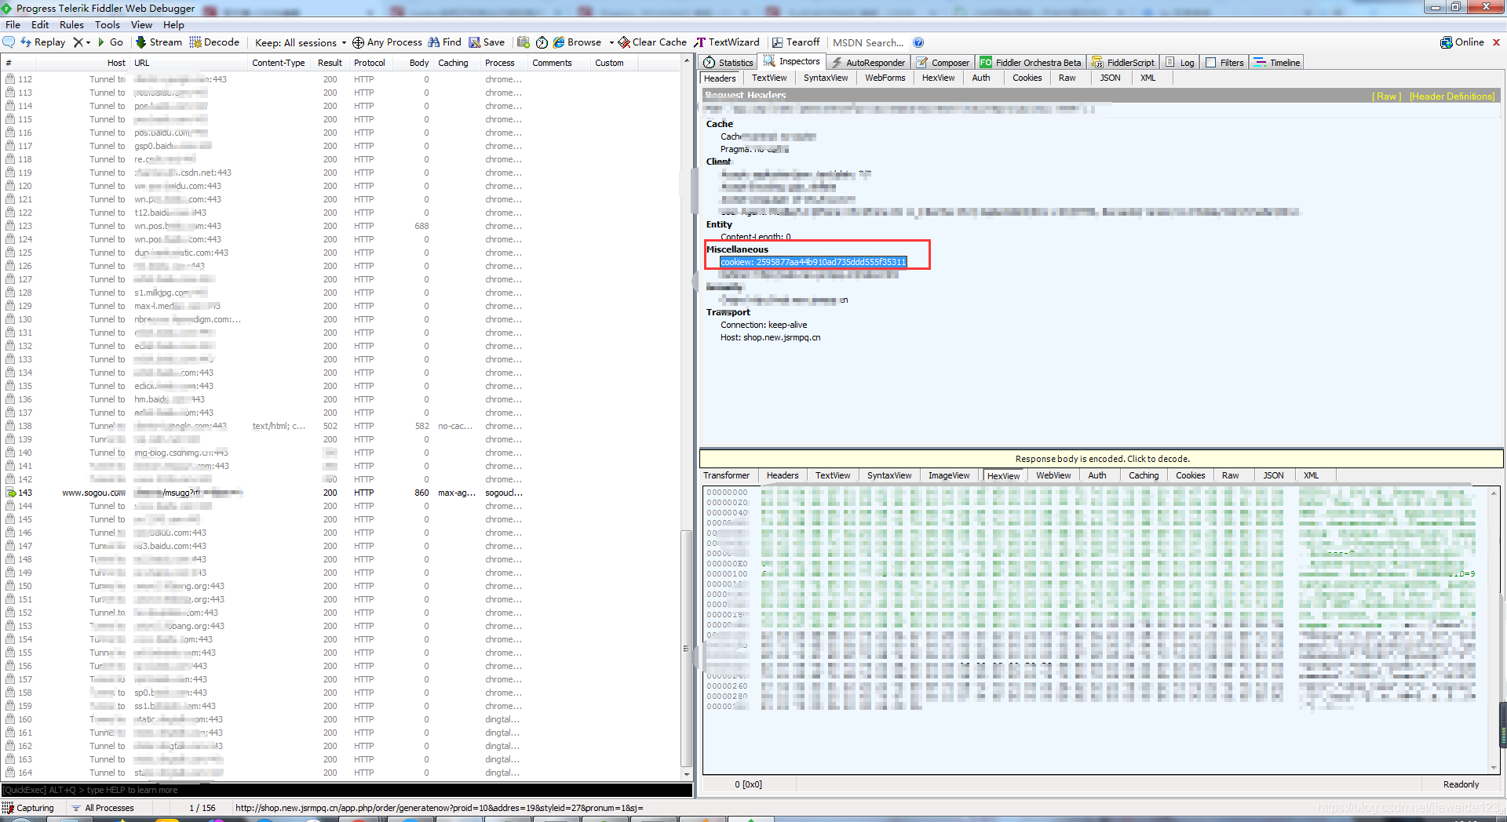Viewport: 1507px width, 822px height.
Task: Open TextWizard from toolbar
Action: coord(728,42)
